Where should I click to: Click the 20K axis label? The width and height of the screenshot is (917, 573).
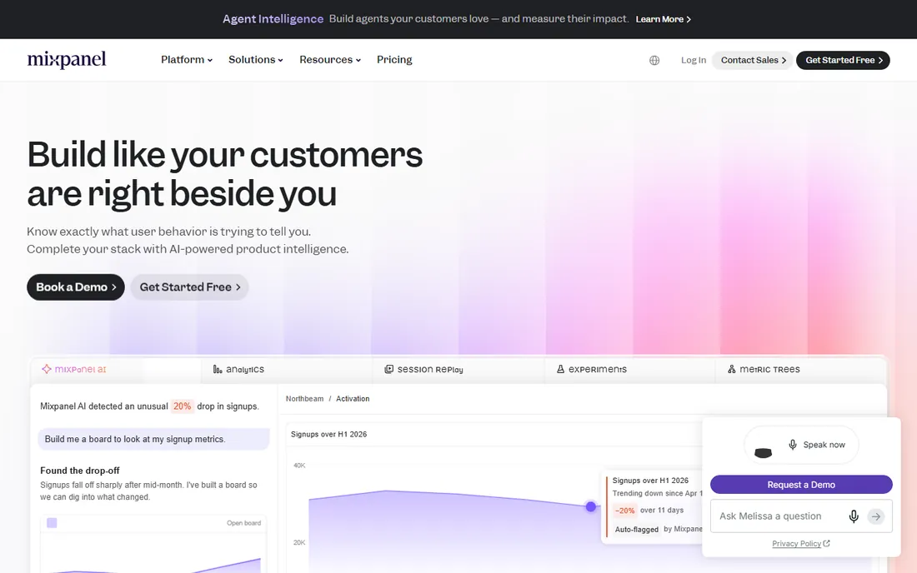point(299,543)
